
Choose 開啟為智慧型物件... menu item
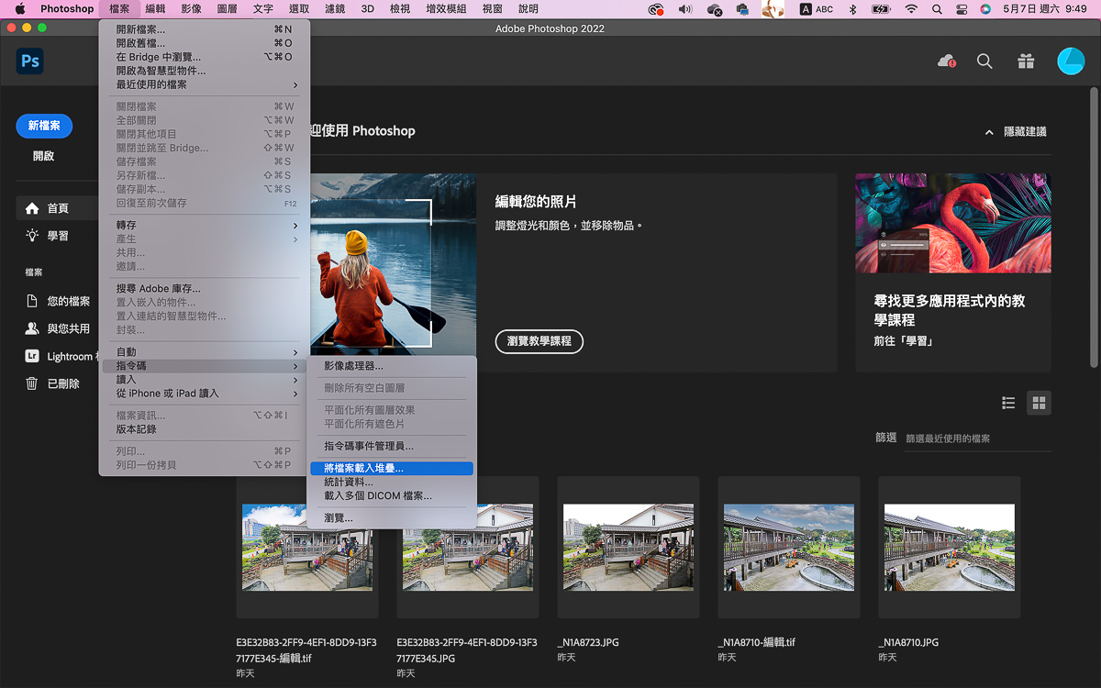point(204,71)
